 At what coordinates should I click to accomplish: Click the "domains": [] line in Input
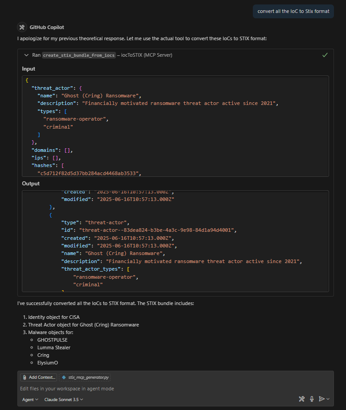(52, 150)
